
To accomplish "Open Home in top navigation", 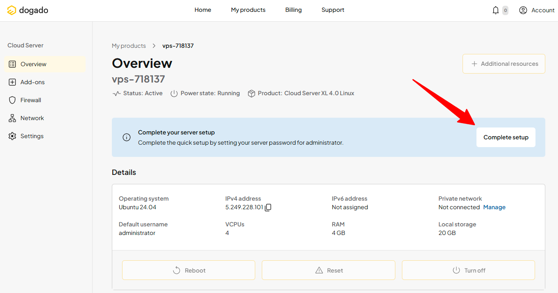I will pos(203,10).
